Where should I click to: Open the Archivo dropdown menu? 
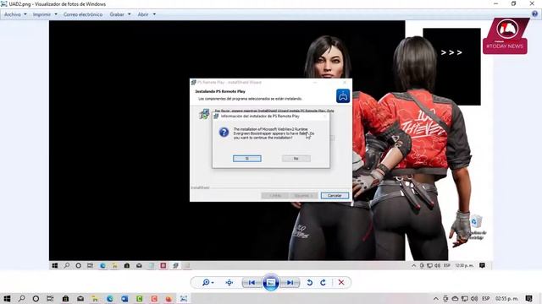coord(15,14)
